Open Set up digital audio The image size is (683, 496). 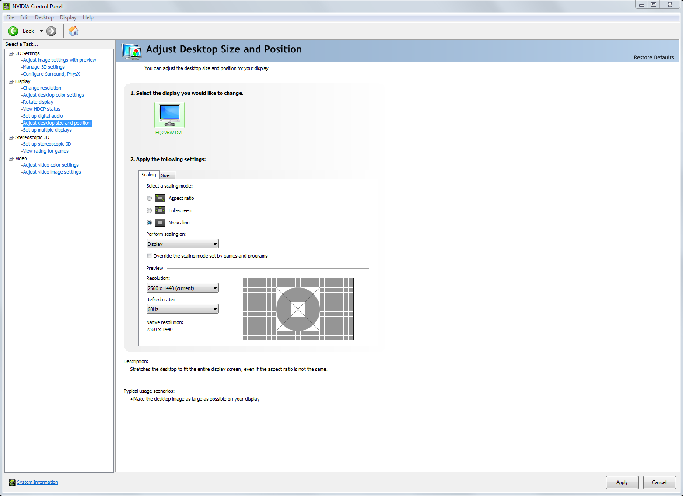(43, 116)
